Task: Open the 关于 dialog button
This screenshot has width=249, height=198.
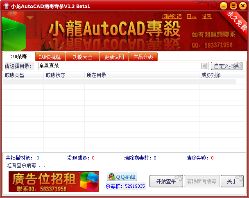Action: click(x=232, y=181)
